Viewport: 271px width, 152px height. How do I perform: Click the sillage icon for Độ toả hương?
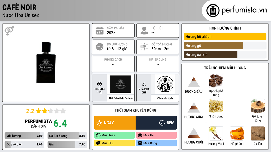[x=144, y=47]
